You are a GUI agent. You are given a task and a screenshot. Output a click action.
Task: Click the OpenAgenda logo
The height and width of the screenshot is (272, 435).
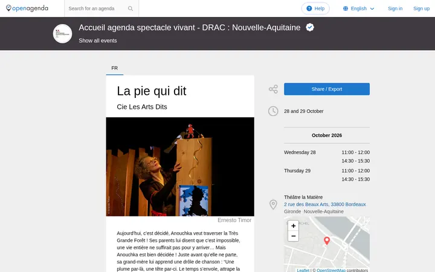coord(27,8)
